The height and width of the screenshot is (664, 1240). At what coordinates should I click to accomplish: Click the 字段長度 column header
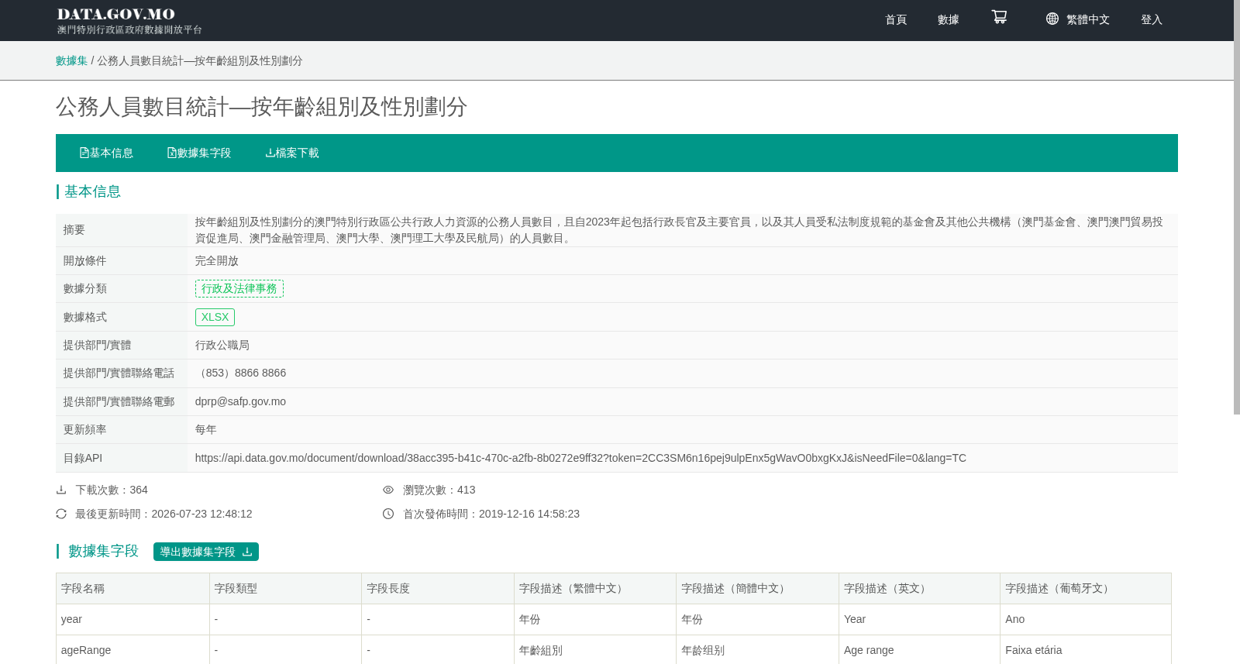point(438,589)
